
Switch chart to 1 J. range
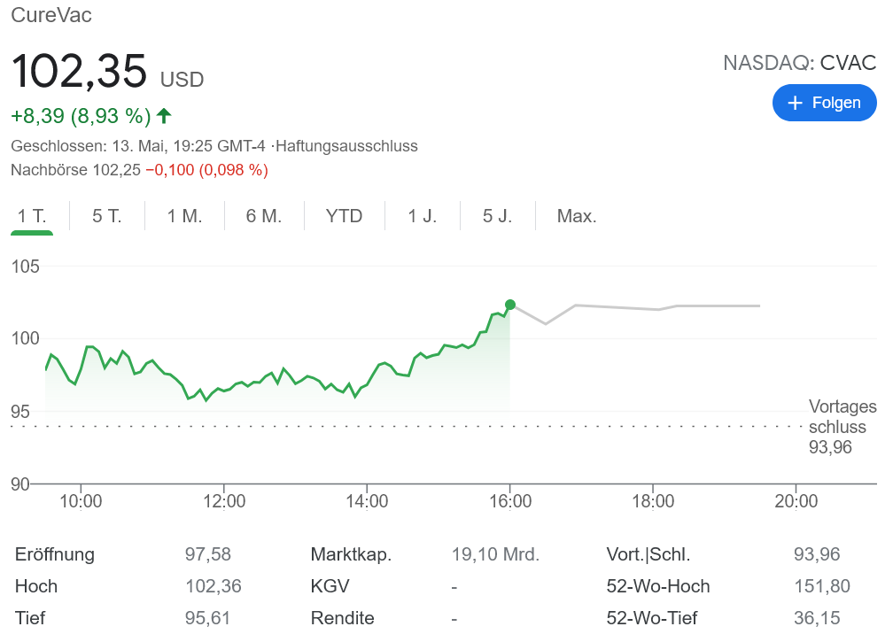[x=423, y=216]
